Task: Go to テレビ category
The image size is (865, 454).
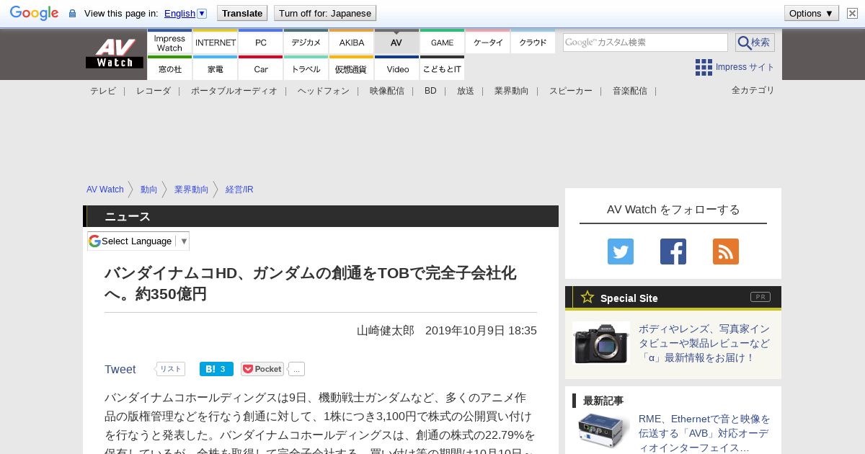Action: (x=103, y=91)
